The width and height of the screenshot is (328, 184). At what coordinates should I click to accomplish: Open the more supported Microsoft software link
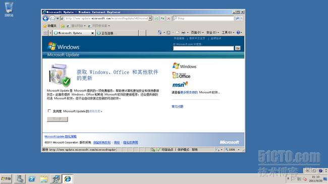pos(189,92)
